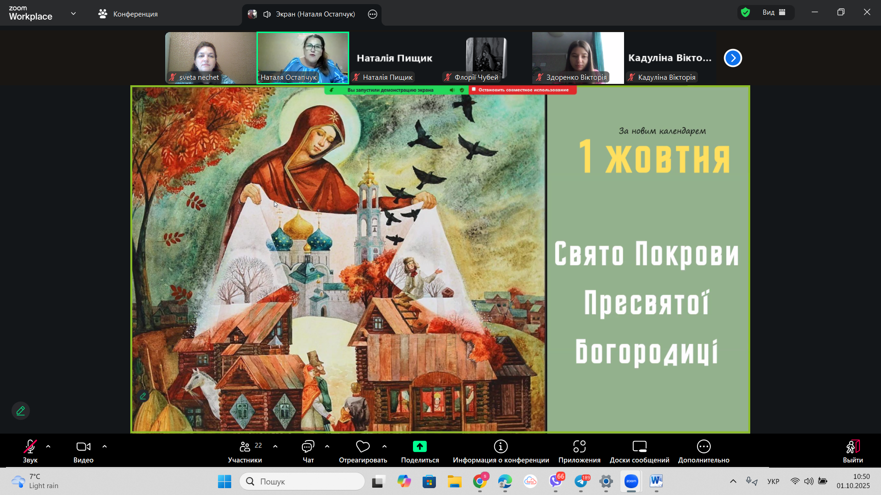Show next participants with blue arrow

733,58
